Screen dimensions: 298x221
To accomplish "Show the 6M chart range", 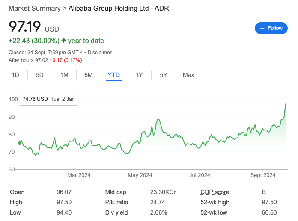I will pyautogui.click(x=89, y=75).
